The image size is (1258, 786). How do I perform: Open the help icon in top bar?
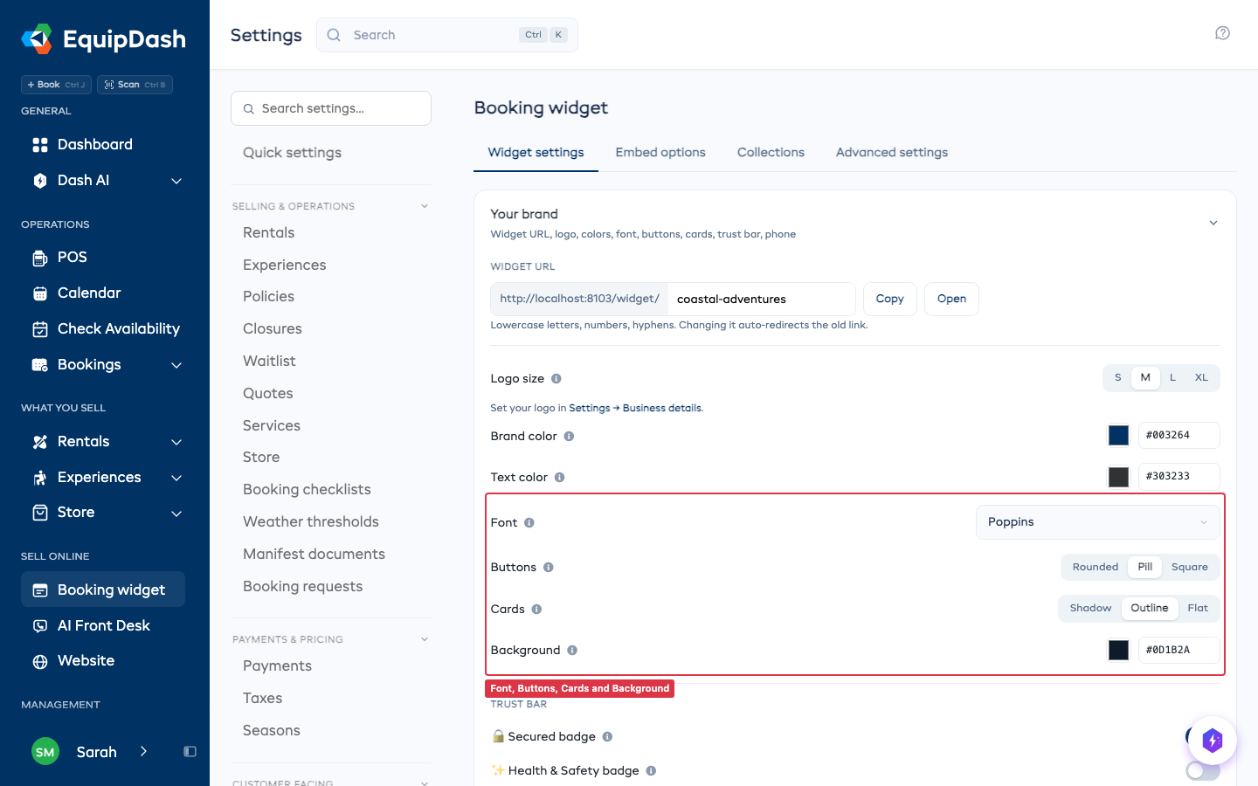(x=1222, y=33)
